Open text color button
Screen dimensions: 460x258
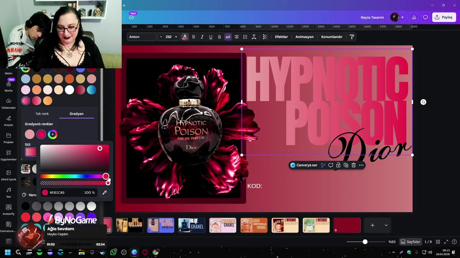click(185, 37)
